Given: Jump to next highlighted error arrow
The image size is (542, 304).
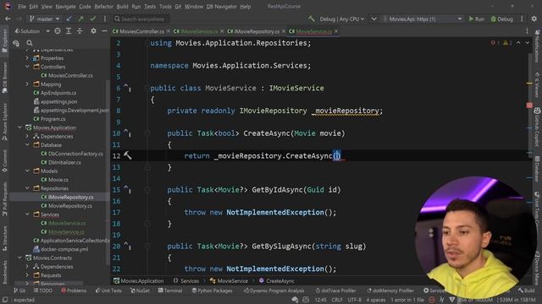Looking at the screenshot, I should (x=528, y=43).
